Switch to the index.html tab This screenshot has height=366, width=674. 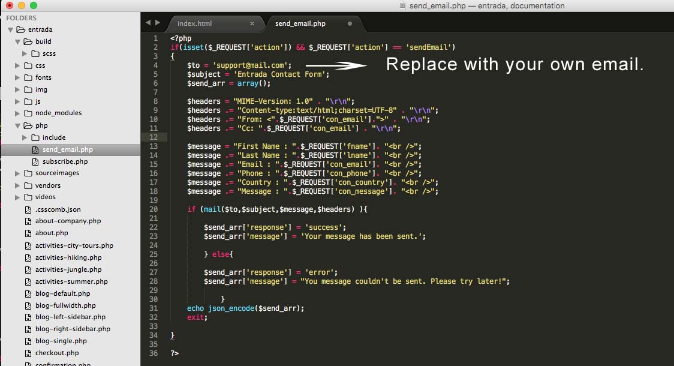click(x=194, y=24)
